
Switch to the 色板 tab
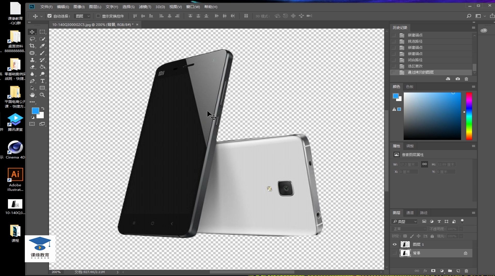point(410,87)
